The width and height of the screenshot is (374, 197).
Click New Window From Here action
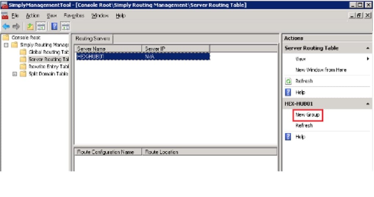pos(320,70)
